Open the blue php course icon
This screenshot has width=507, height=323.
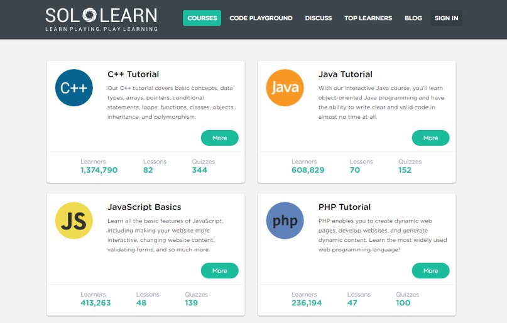pyautogui.click(x=285, y=221)
